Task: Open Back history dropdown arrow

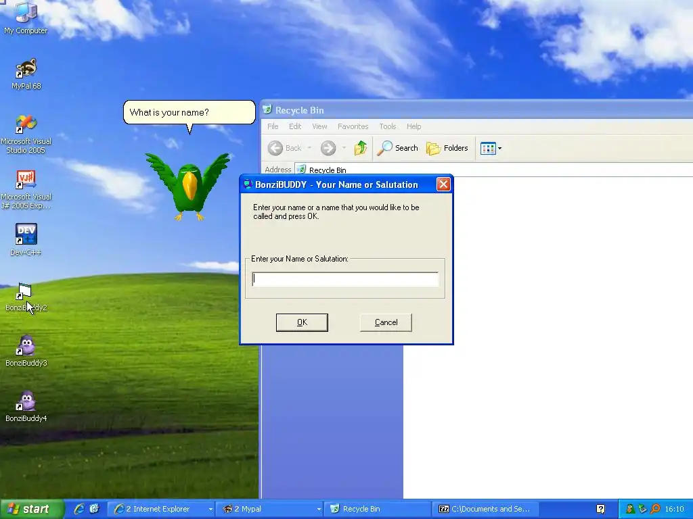Action: tap(309, 148)
